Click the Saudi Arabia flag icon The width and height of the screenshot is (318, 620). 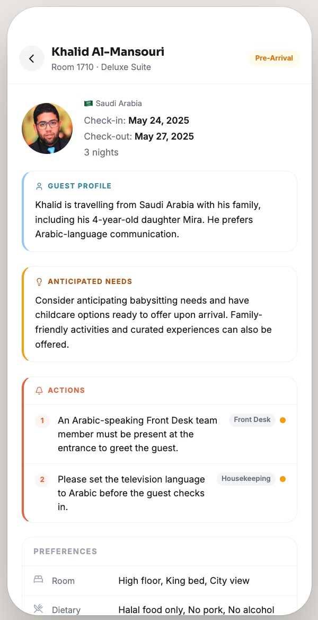[89, 104]
